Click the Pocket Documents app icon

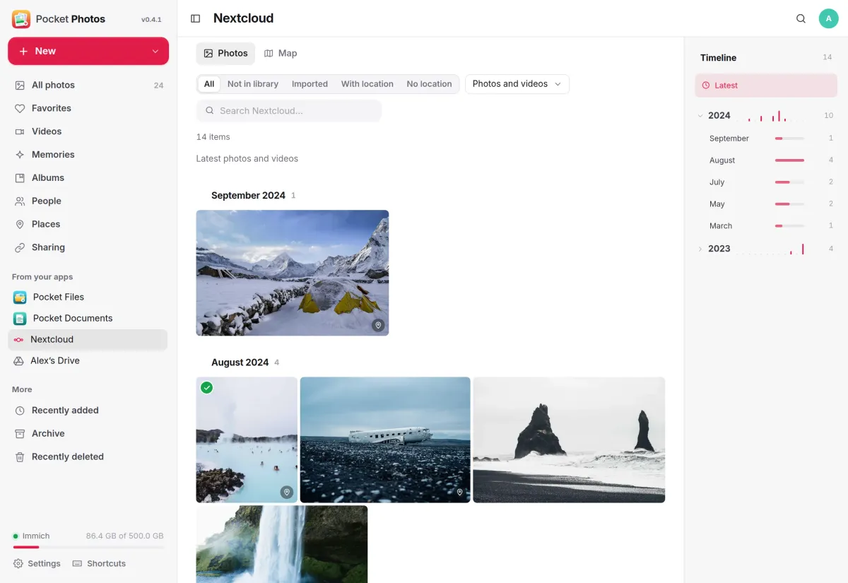[x=20, y=318]
